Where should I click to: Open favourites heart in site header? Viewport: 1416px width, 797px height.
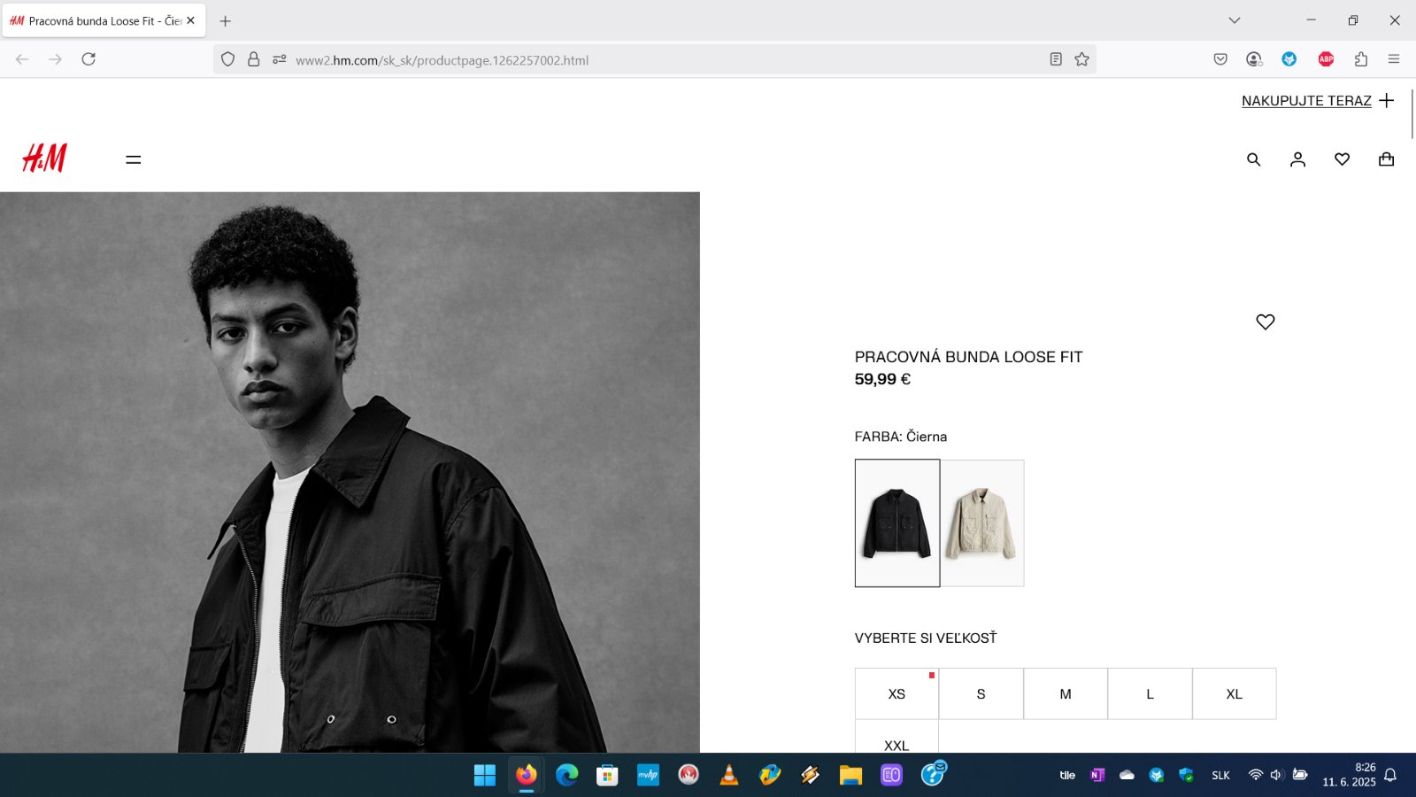click(1342, 159)
